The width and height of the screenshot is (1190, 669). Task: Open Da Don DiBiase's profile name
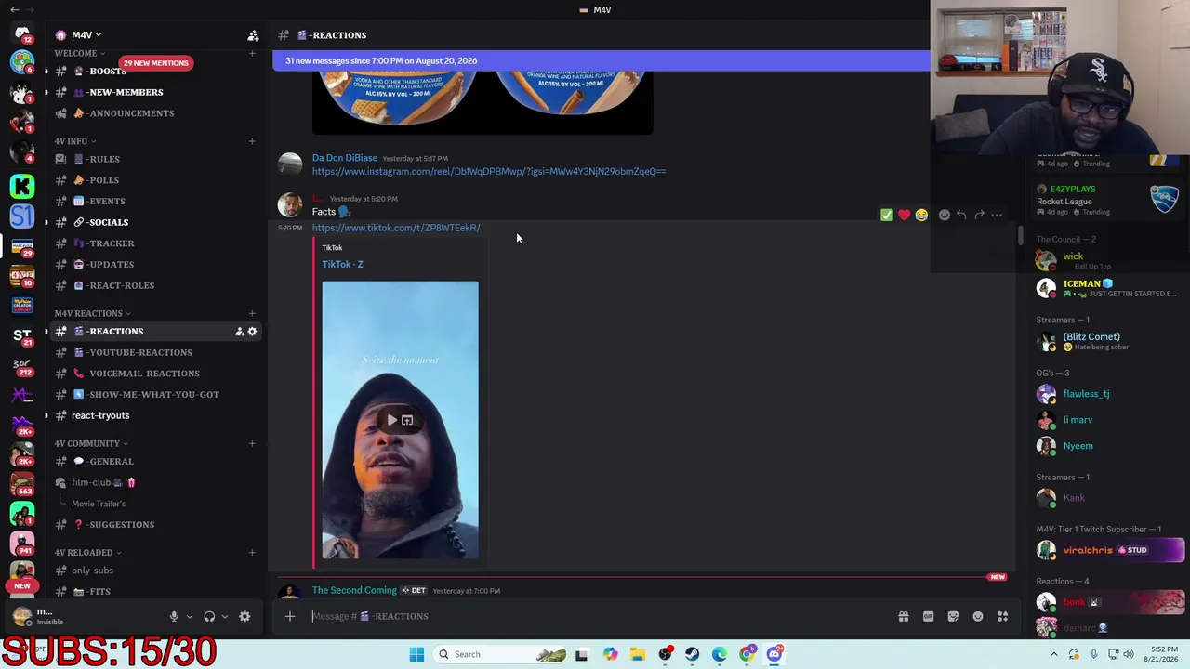345,158
